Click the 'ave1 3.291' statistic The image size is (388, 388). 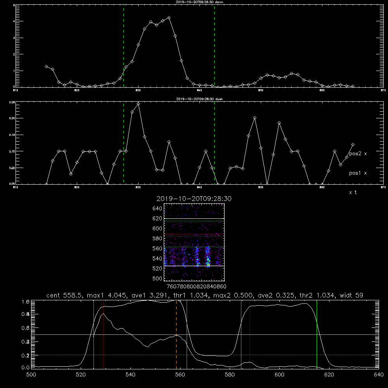[x=150, y=295]
